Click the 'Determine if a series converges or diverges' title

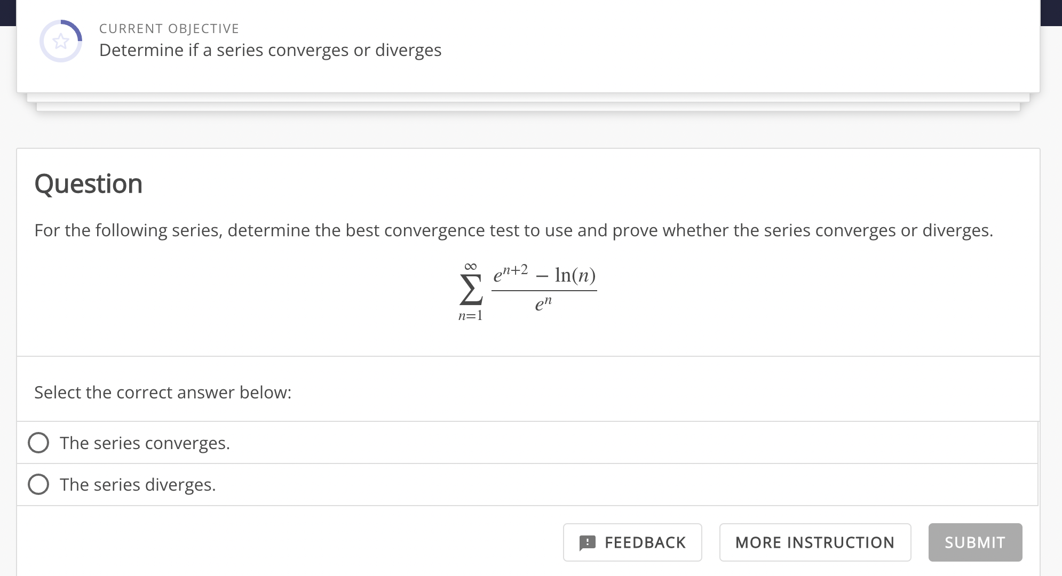click(270, 50)
